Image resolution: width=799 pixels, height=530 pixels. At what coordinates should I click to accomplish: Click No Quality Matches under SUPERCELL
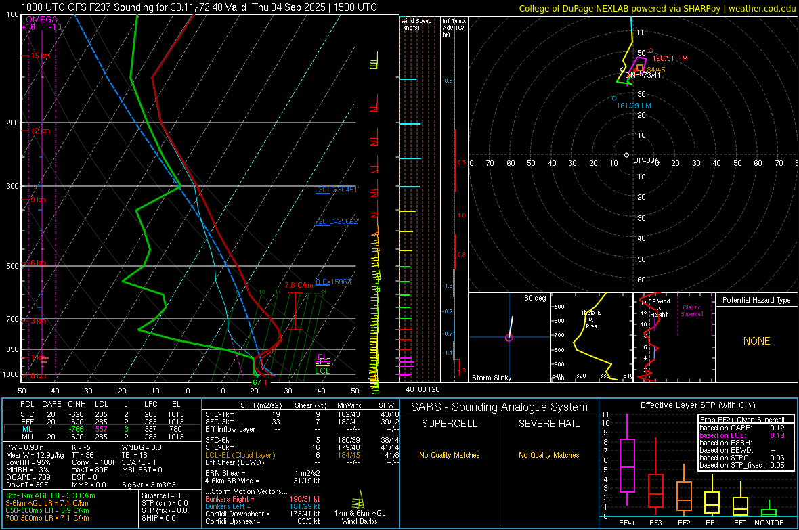pyautogui.click(x=450, y=455)
